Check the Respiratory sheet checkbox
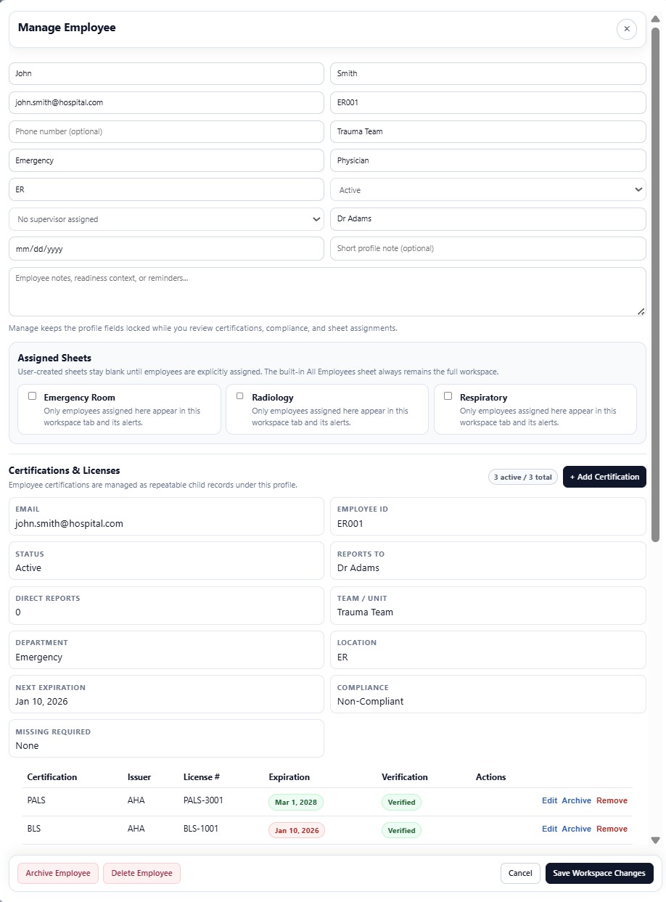666x902 pixels. [x=448, y=395]
